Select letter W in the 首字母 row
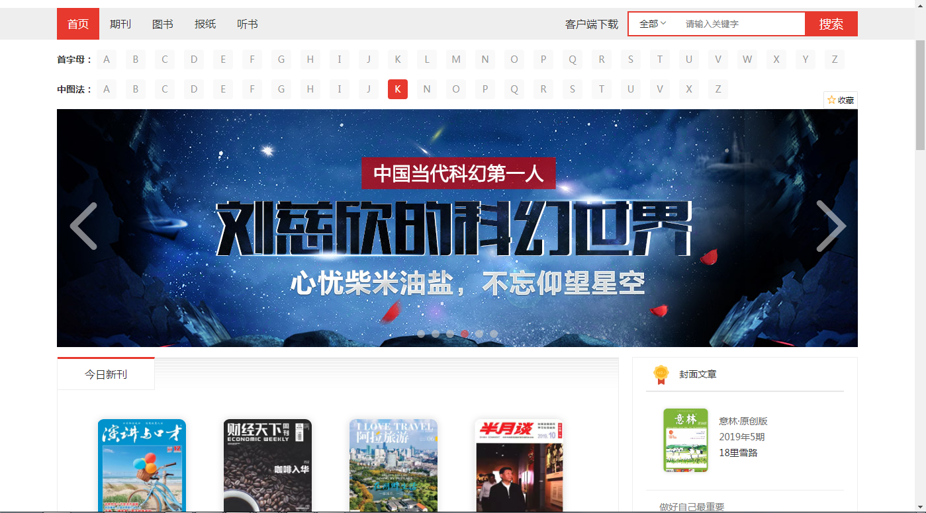The image size is (926, 513). coord(747,59)
